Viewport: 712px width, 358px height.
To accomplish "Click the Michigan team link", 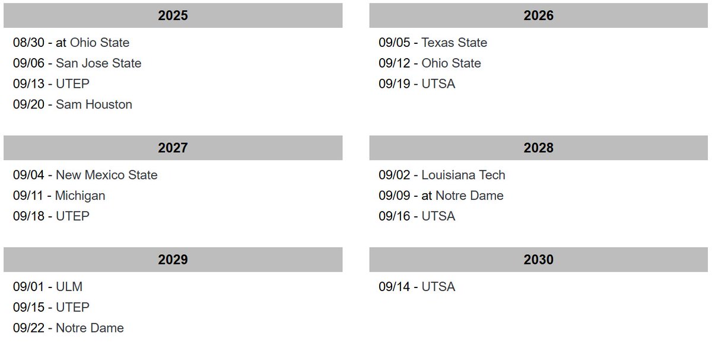I will click(80, 196).
